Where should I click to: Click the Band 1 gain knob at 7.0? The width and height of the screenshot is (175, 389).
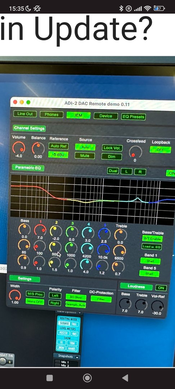click(40, 230)
